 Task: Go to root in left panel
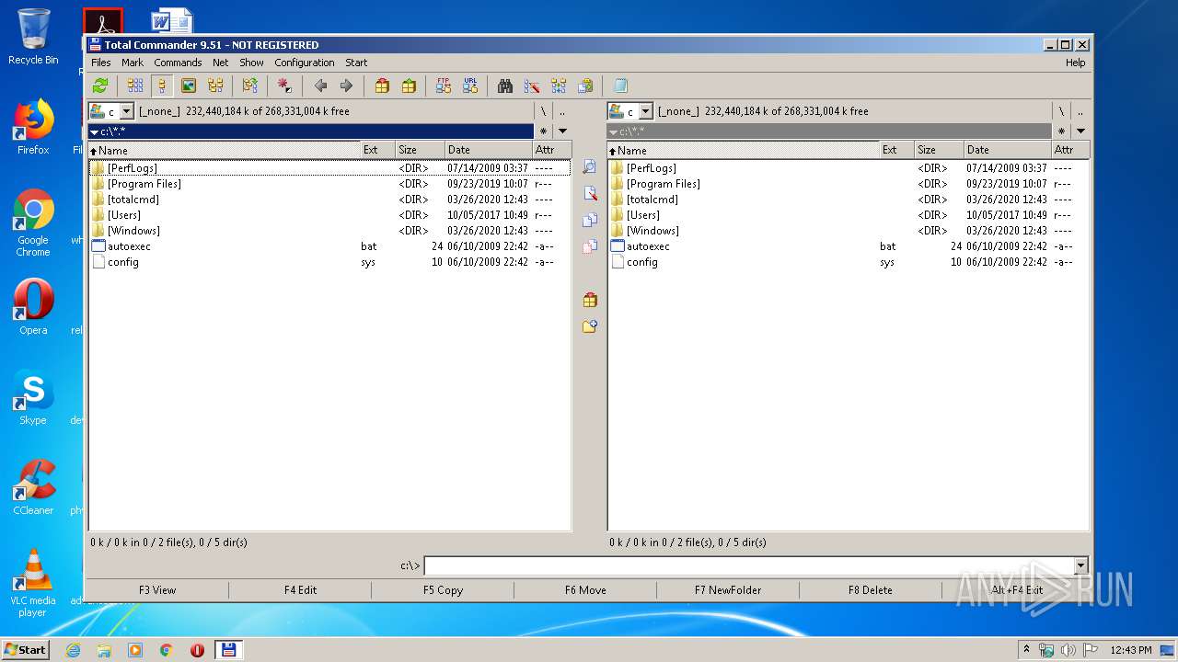coord(543,111)
